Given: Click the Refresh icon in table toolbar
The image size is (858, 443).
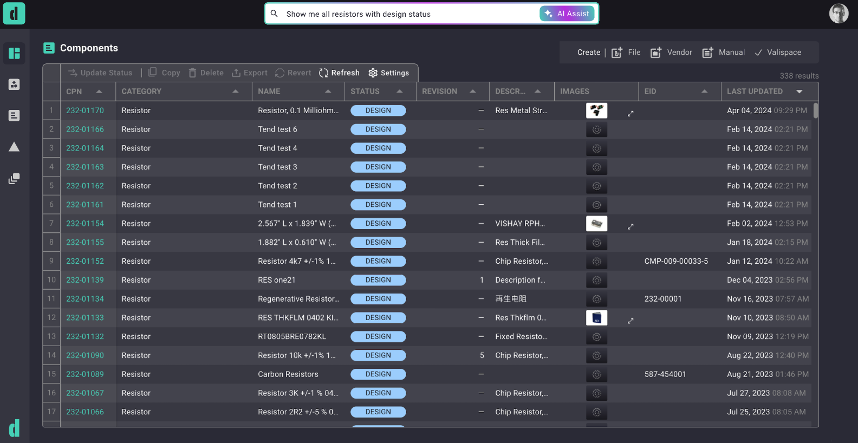Looking at the screenshot, I should pos(324,73).
